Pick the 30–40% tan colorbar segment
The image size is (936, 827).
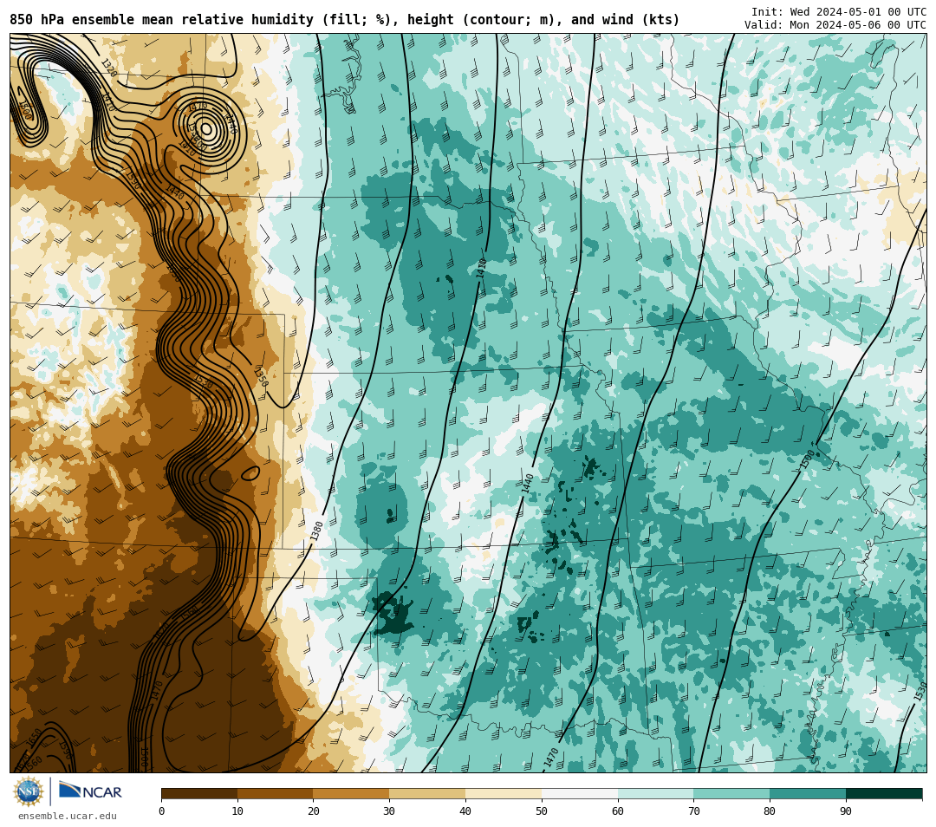point(427,794)
